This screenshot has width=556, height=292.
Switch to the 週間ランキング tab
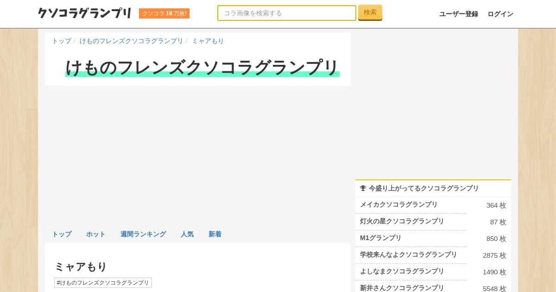143,234
